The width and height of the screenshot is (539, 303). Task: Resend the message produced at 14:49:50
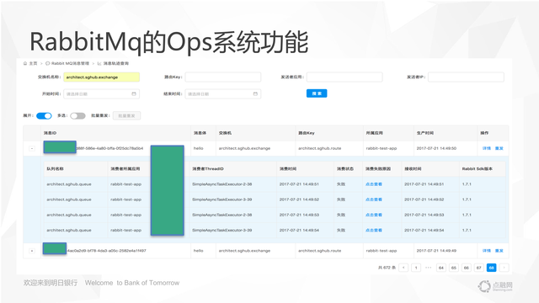pyautogui.click(x=499, y=148)
